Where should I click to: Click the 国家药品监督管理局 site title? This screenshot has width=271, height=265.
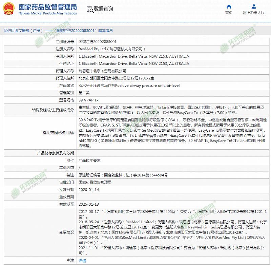coord(47,7)
